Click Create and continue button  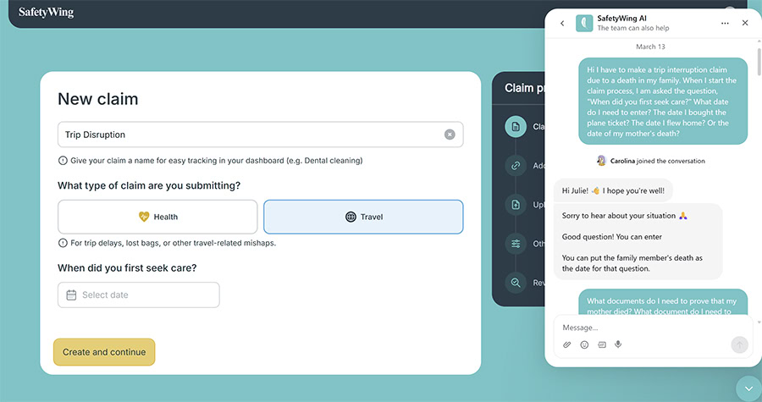click(x=104, y=352)
